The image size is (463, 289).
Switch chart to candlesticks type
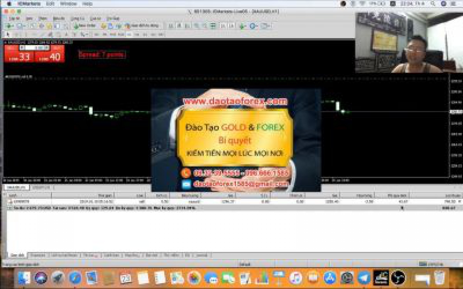[179, 26]
